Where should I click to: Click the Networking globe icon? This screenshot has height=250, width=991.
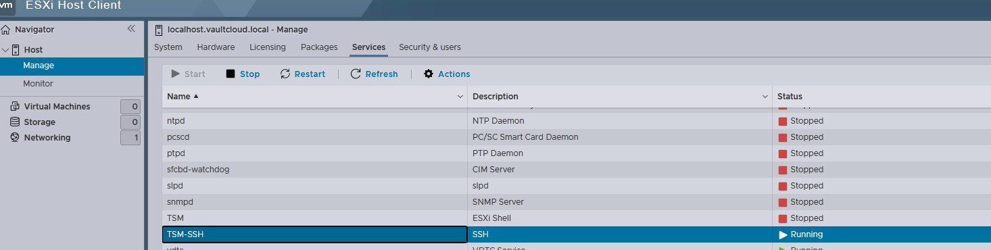15,138
